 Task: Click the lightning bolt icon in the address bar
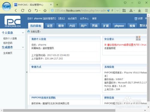coord(112,10)
